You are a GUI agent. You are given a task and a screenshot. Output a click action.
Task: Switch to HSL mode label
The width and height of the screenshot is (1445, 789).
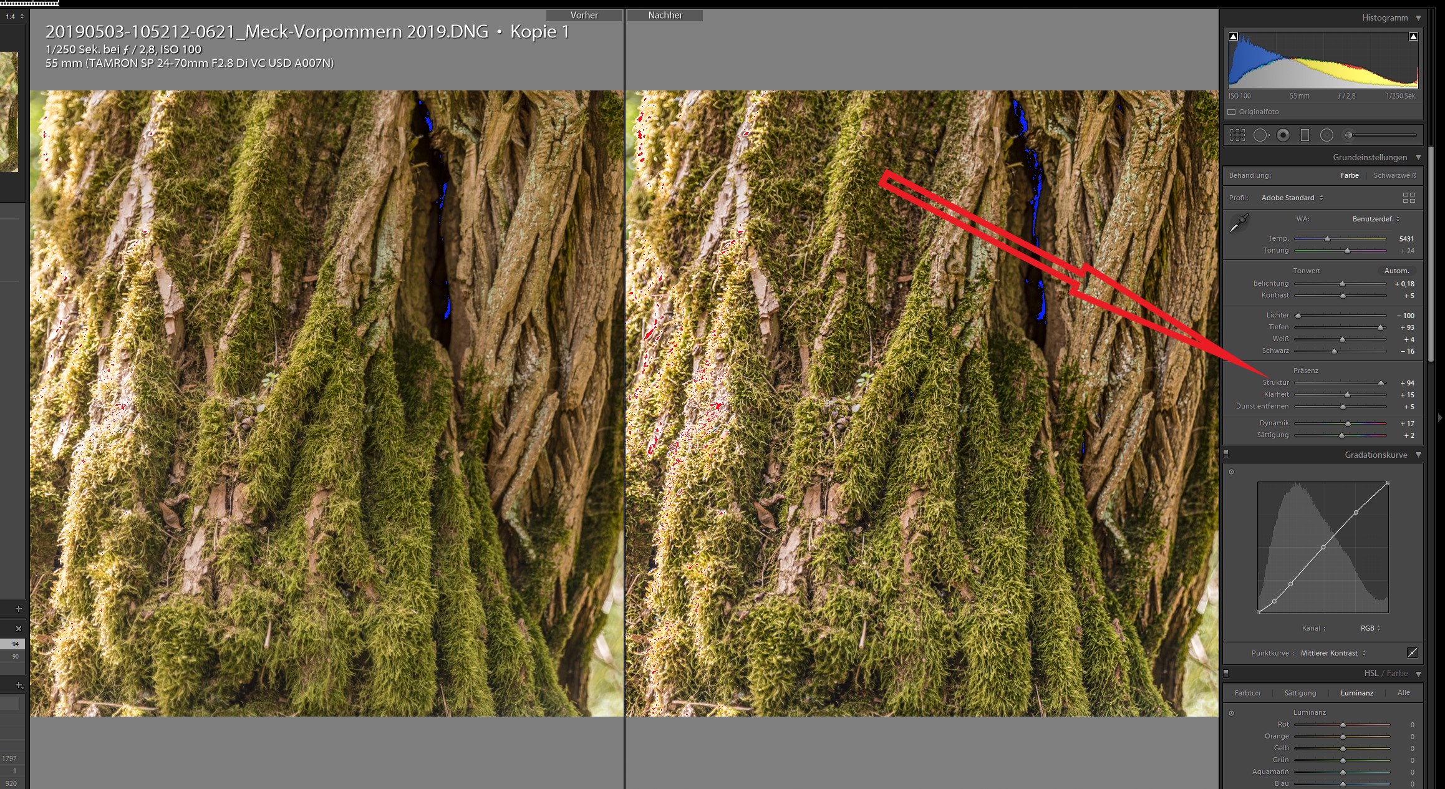(x=1371, y=674)
